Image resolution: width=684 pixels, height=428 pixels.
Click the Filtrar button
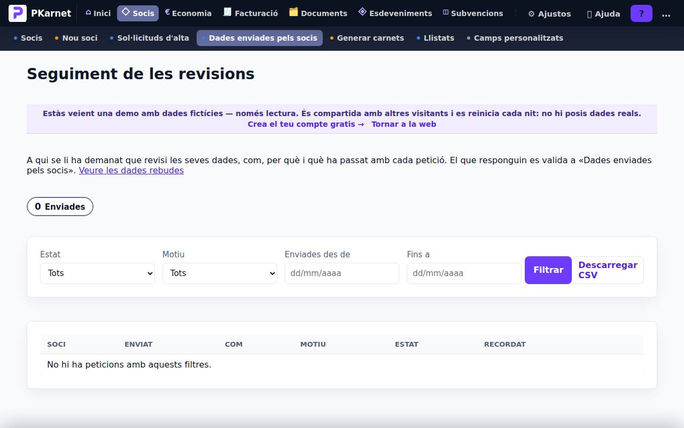pyautogui.click(x=548, y=270)
